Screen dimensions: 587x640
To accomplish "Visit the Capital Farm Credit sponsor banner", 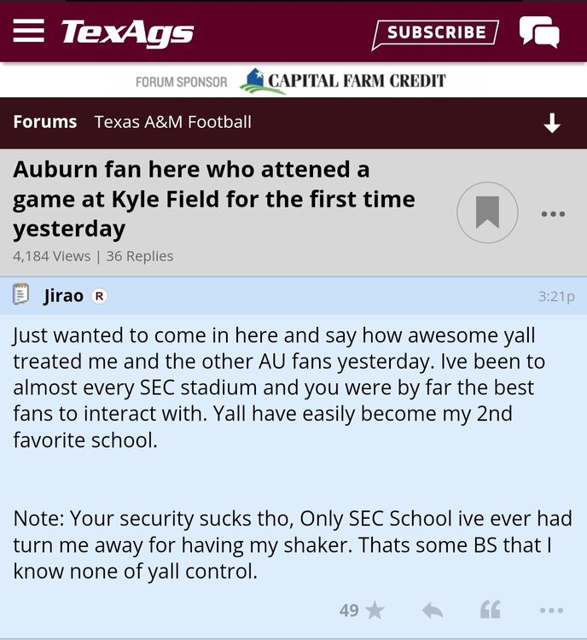I will coord(343,81).
